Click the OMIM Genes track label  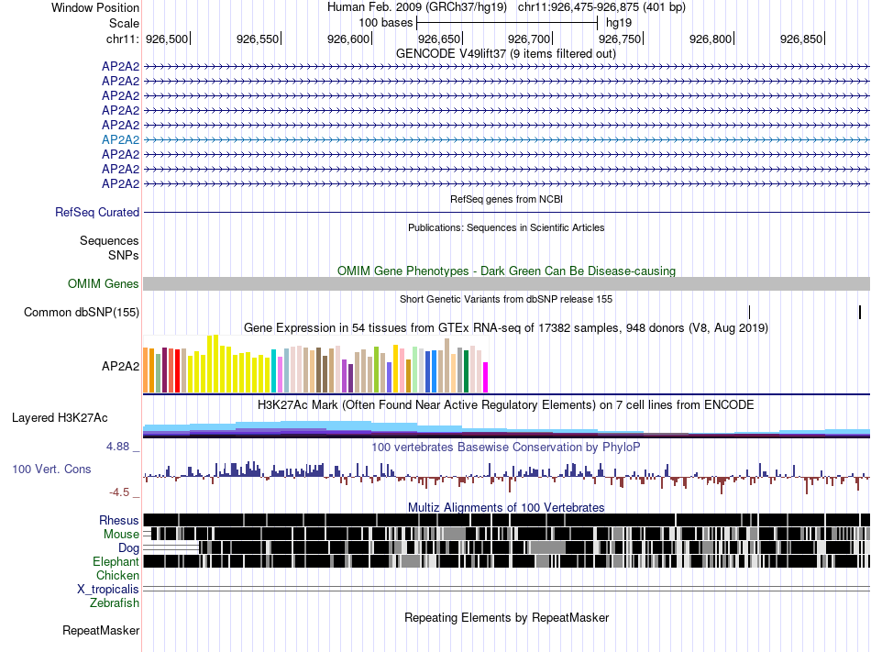pyautogui.click(x=104, y=283)
